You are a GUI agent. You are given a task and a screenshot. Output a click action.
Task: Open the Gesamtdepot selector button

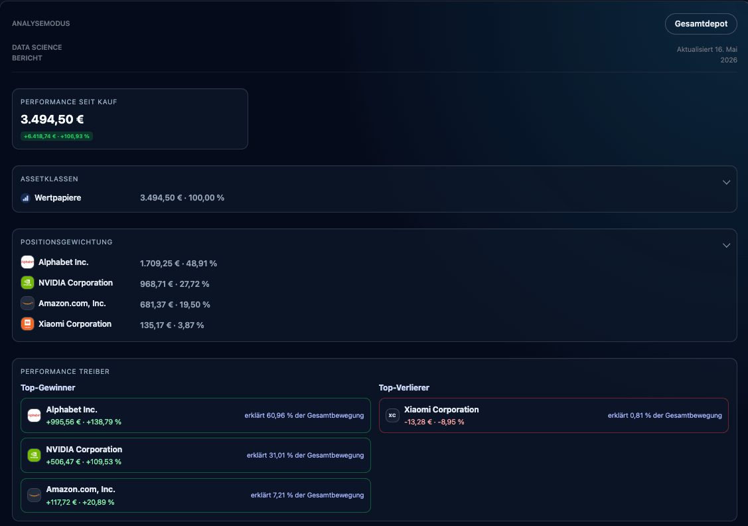[701, 24]
